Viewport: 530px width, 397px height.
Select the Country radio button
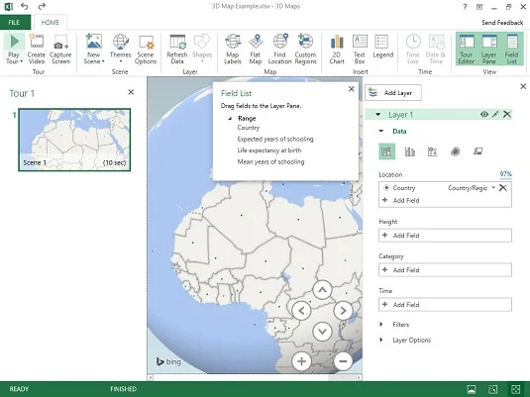(386, 187)
